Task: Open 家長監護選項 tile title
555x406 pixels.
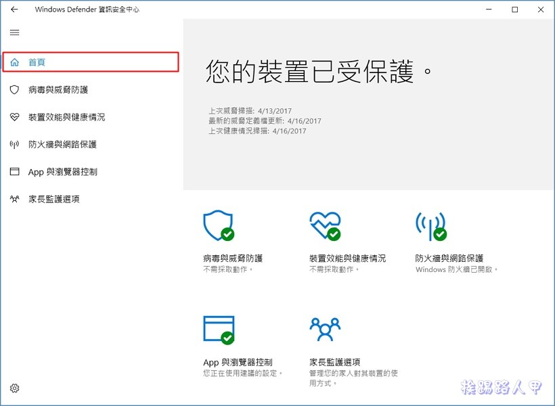Action: pos(335,362)
